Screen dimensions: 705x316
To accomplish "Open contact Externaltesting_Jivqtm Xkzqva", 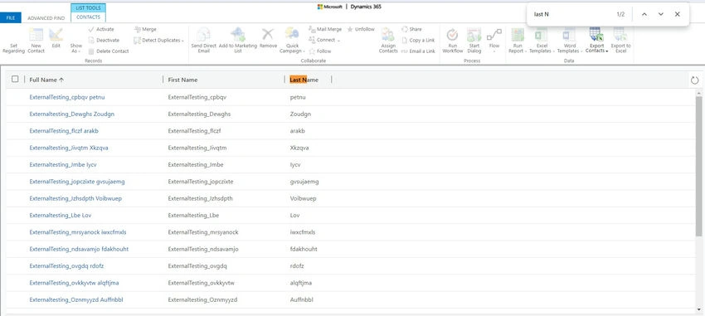I will [69, 148].
